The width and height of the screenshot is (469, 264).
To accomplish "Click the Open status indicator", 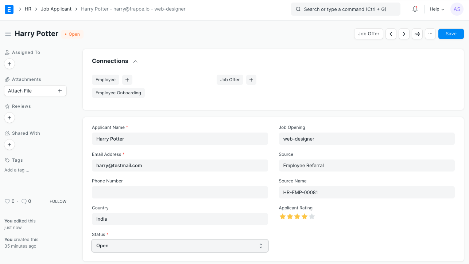I will pyautogui.click(x=72, y=34).
